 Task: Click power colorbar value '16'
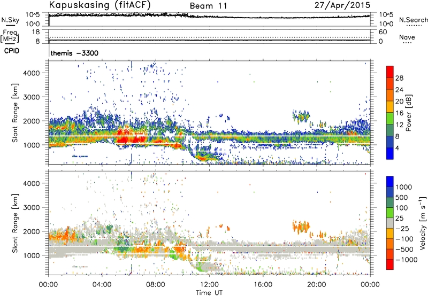tap(399, 113)
